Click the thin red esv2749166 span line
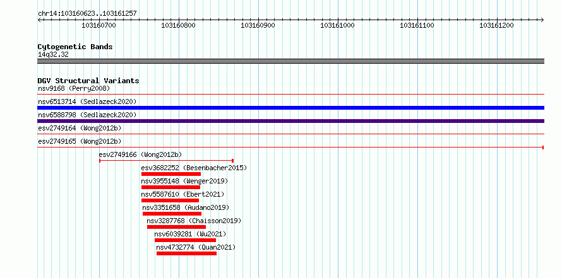The width and height of the screenshot is (562, 278). click(166, 161)
